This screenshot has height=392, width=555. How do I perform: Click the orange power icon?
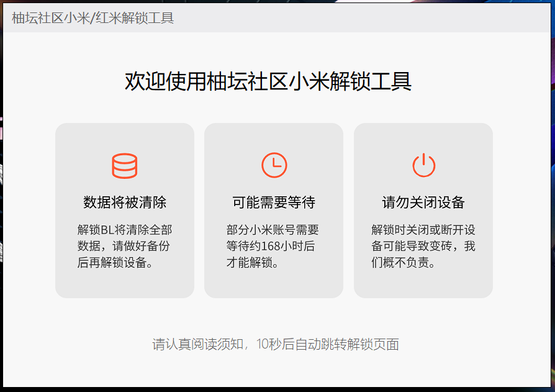click(423, 165)
